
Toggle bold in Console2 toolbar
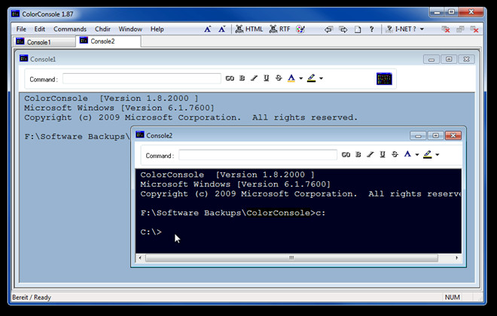click(x=358, y=154)
